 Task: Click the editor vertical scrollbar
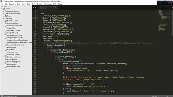point(172,23)
